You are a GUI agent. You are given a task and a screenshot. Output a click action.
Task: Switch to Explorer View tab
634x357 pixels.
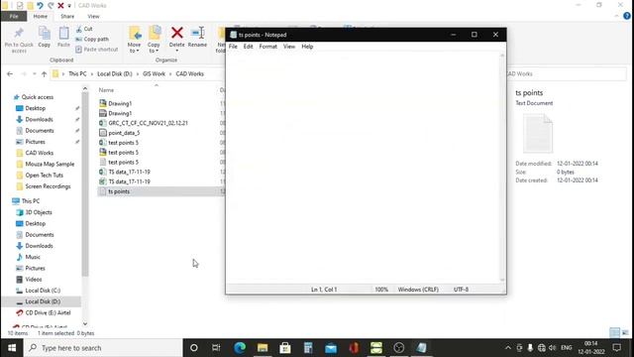coord(93,16)
